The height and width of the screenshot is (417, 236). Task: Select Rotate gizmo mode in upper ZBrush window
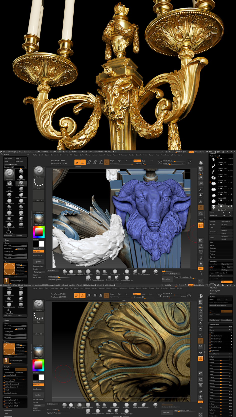click(101, 162)
